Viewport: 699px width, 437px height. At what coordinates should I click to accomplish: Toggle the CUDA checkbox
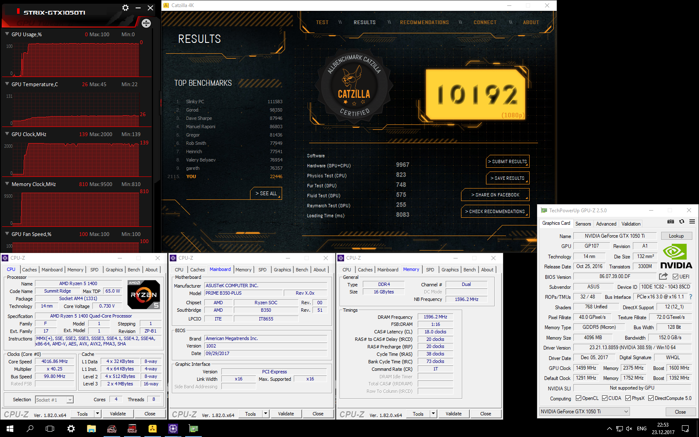pos(605,398)
